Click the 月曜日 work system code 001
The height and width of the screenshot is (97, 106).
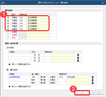tap(22, 17)
